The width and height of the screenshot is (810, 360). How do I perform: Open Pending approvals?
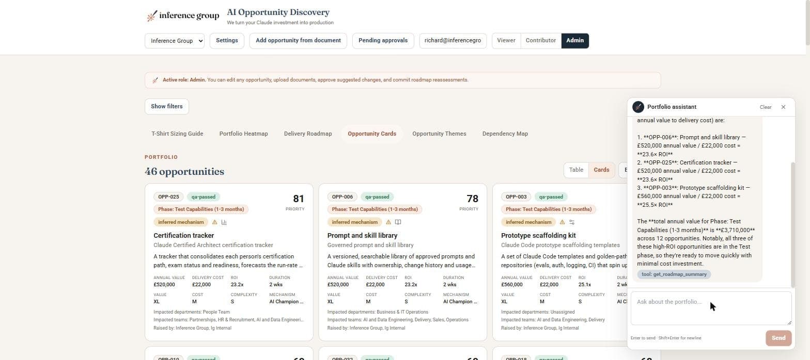pyautogui.click(x=383, y=41)
